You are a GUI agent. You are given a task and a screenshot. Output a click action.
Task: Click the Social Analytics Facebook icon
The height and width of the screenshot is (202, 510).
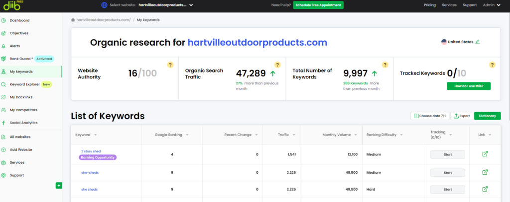coord(3,123)
